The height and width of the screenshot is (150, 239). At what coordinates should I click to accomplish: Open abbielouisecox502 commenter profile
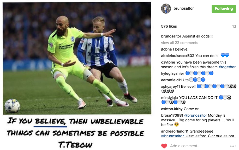(178, 56)
